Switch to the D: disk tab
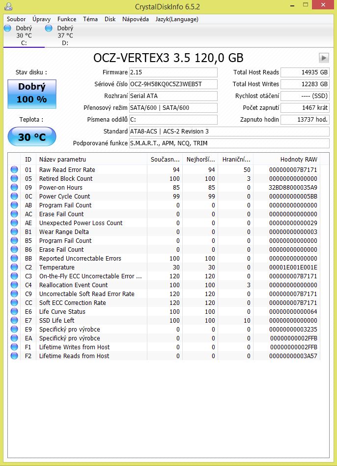The image size is (337, 466). click(65, 35)
